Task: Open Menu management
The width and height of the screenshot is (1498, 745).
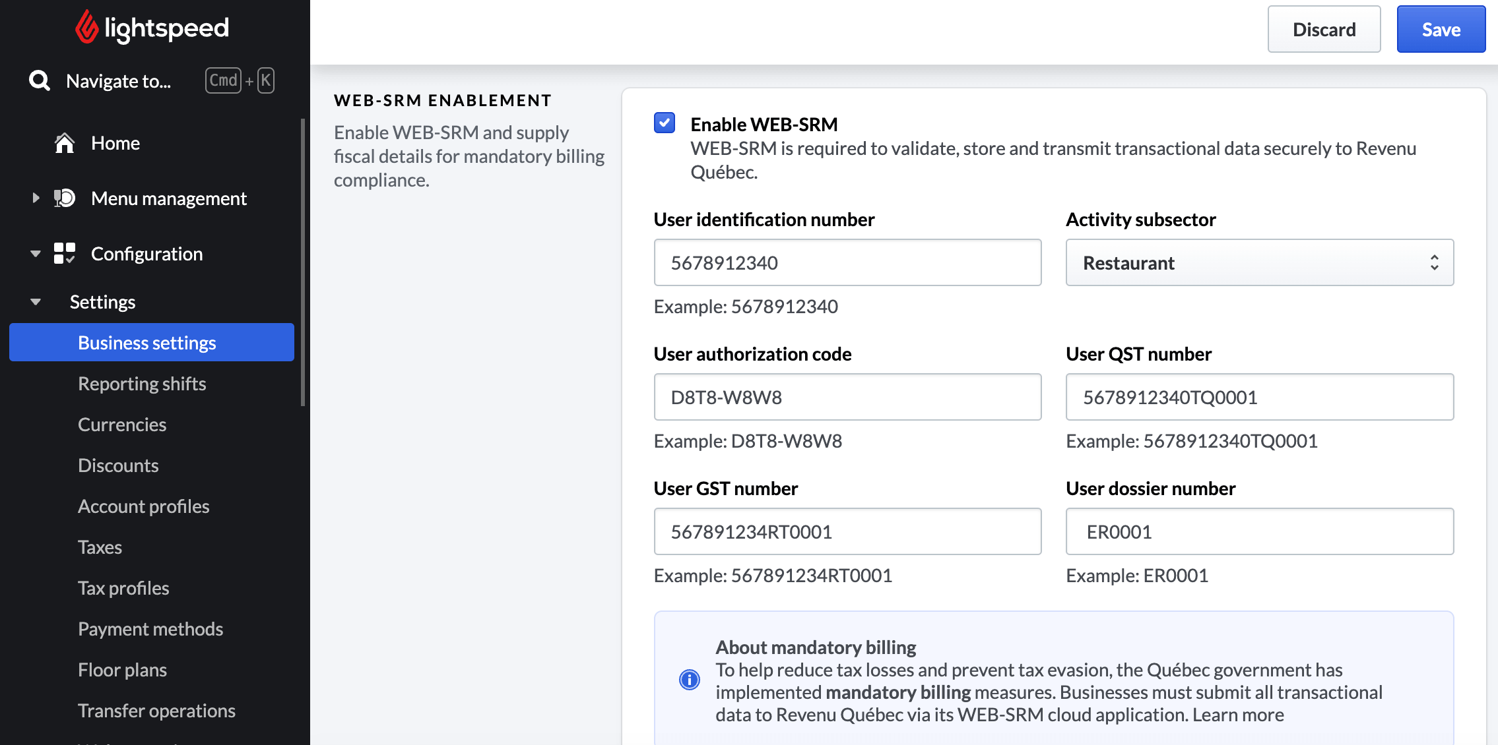Action: tap(169, 198)
